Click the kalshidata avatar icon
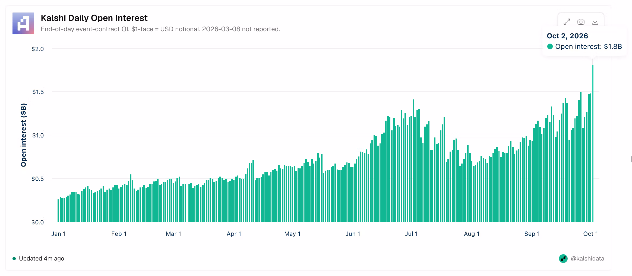 coord(563,259)
